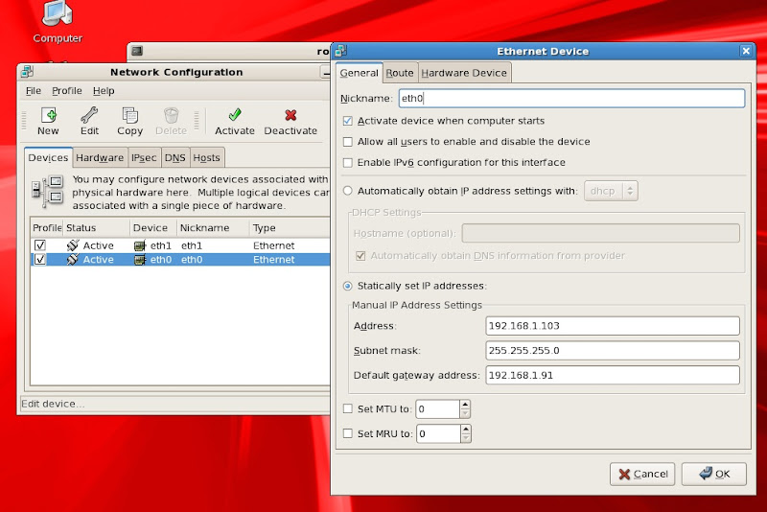Select 'Statically set IP addresses' radio

[x=348, y=286]
